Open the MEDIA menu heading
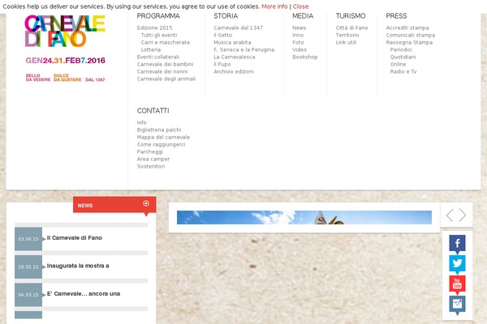This screenshot has height=324, width=487. coord(303,16)
